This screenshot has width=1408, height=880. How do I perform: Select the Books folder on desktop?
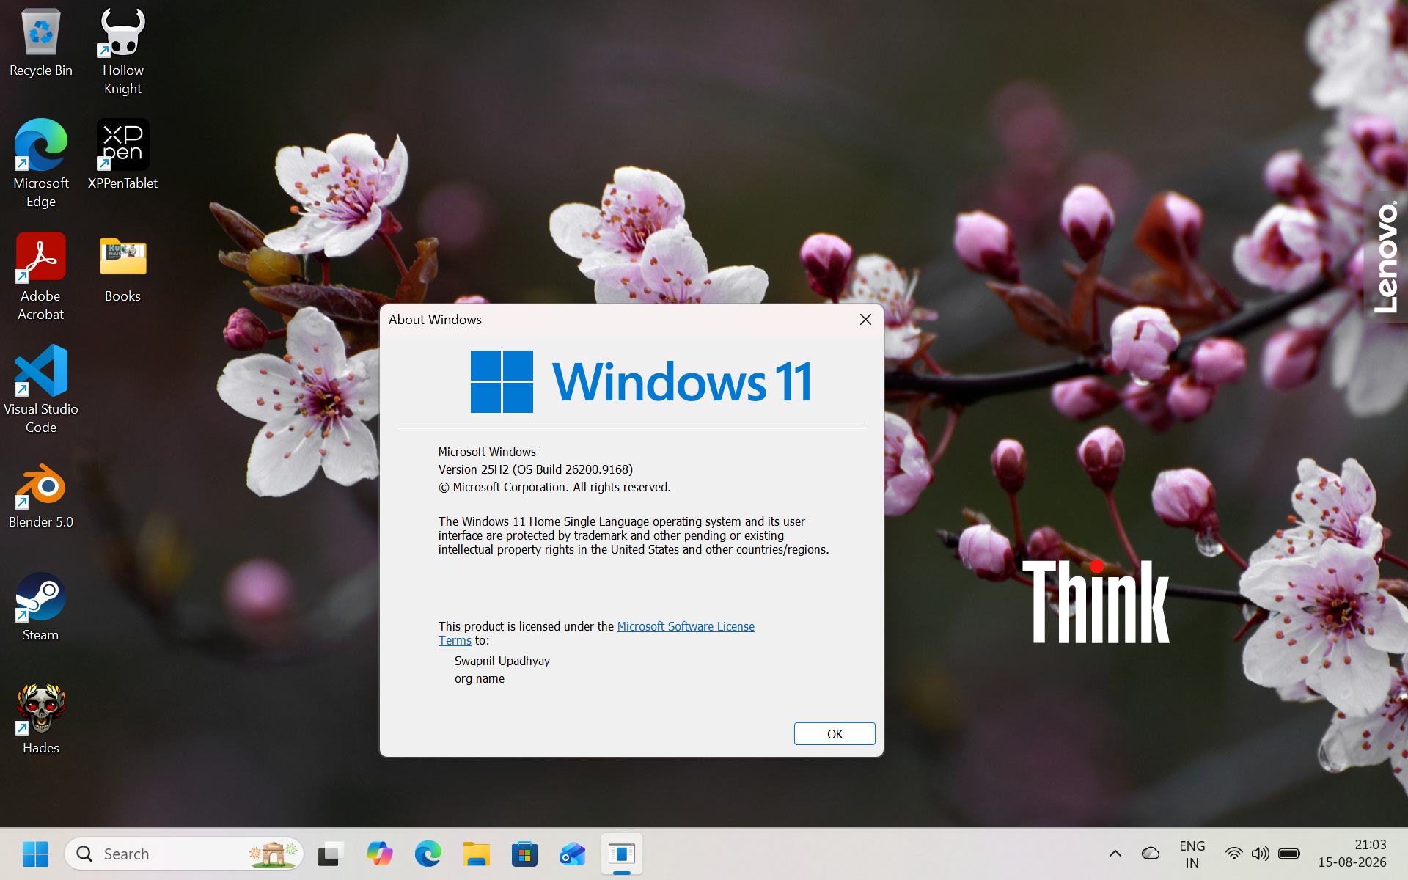(122, 268)
